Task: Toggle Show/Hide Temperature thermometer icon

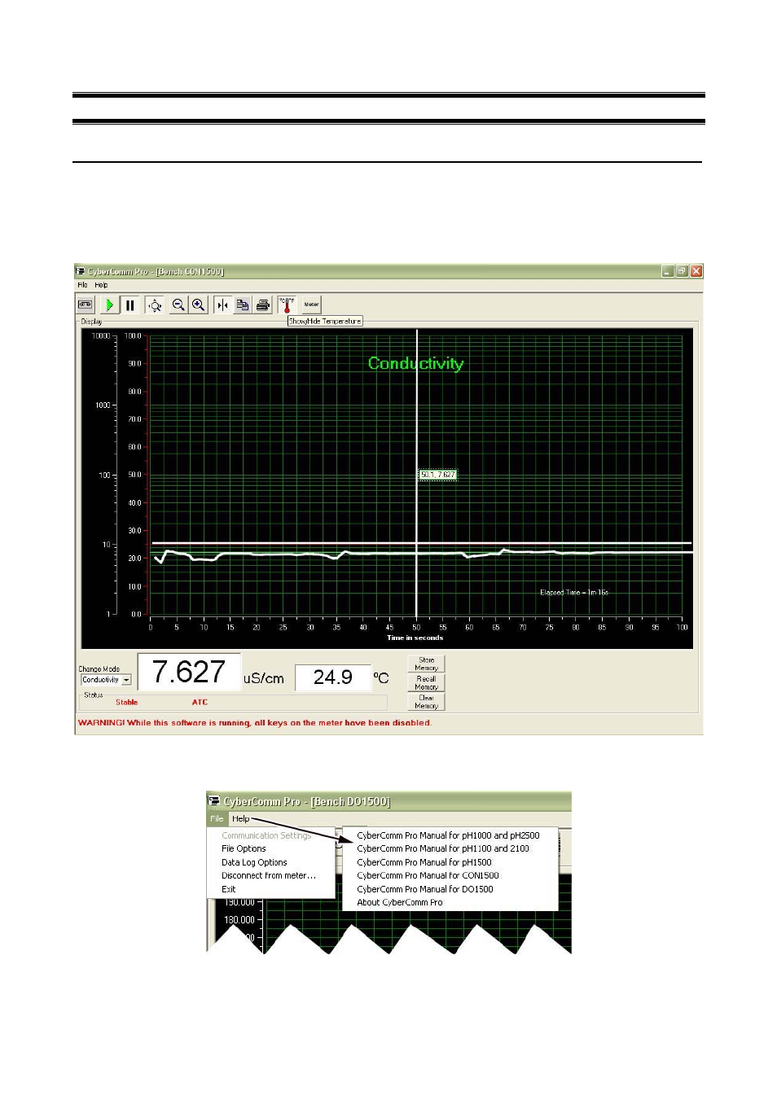Action: (x=287, y=305)
